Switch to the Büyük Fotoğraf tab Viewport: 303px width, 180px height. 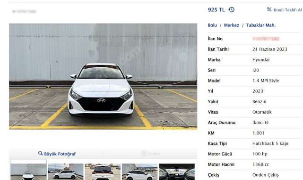(57, 153)
